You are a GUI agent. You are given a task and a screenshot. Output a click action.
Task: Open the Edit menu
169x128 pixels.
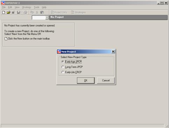click(10, 7)
